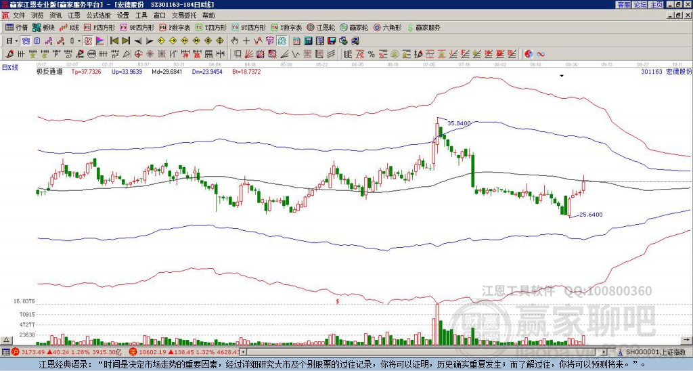
Task: Open the 日 period dropdown
Action: point(12,41)
